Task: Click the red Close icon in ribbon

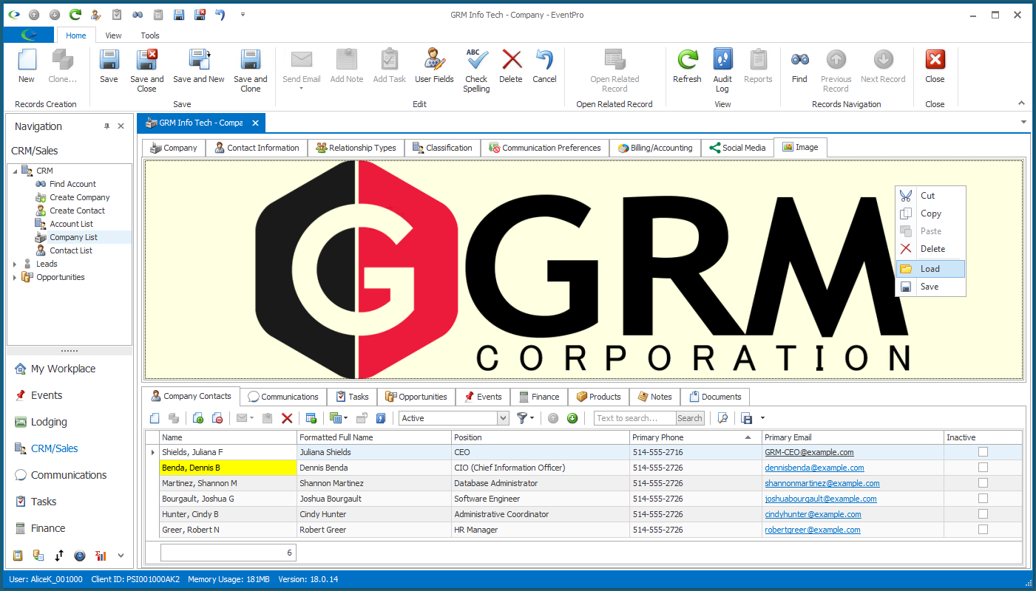Action: 935,61
